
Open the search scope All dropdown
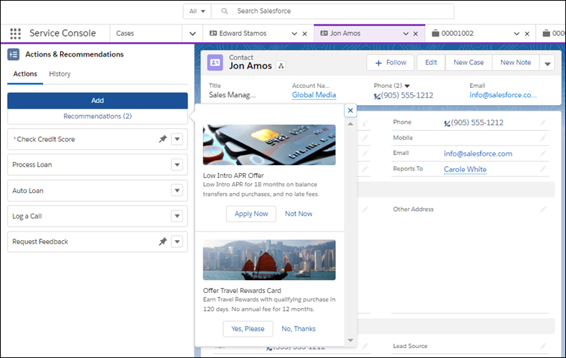(x=197, y=11)
